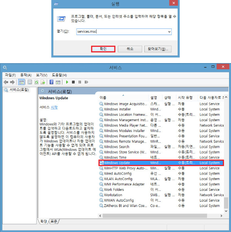Click gear icon of Wired AutoConfig row

coord(101,174)
